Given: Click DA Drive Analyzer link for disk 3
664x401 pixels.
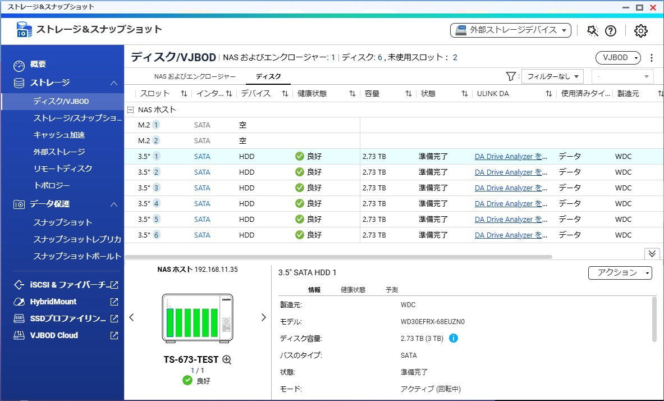Looking at the screenshot, I should [511, 188].
